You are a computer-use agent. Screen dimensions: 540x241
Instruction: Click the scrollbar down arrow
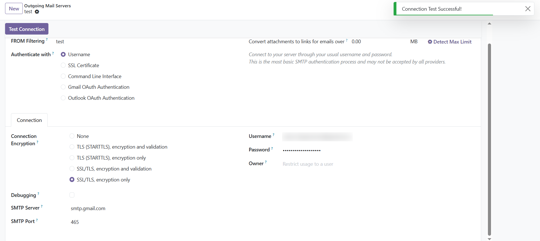pyautogui.click(x=489, y=239)
